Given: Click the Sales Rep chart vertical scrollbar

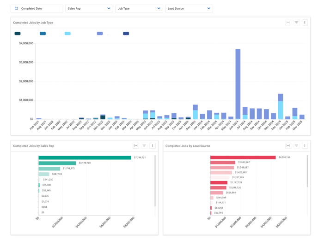Looking at the screenshot, I should click(x=155, y=181).
